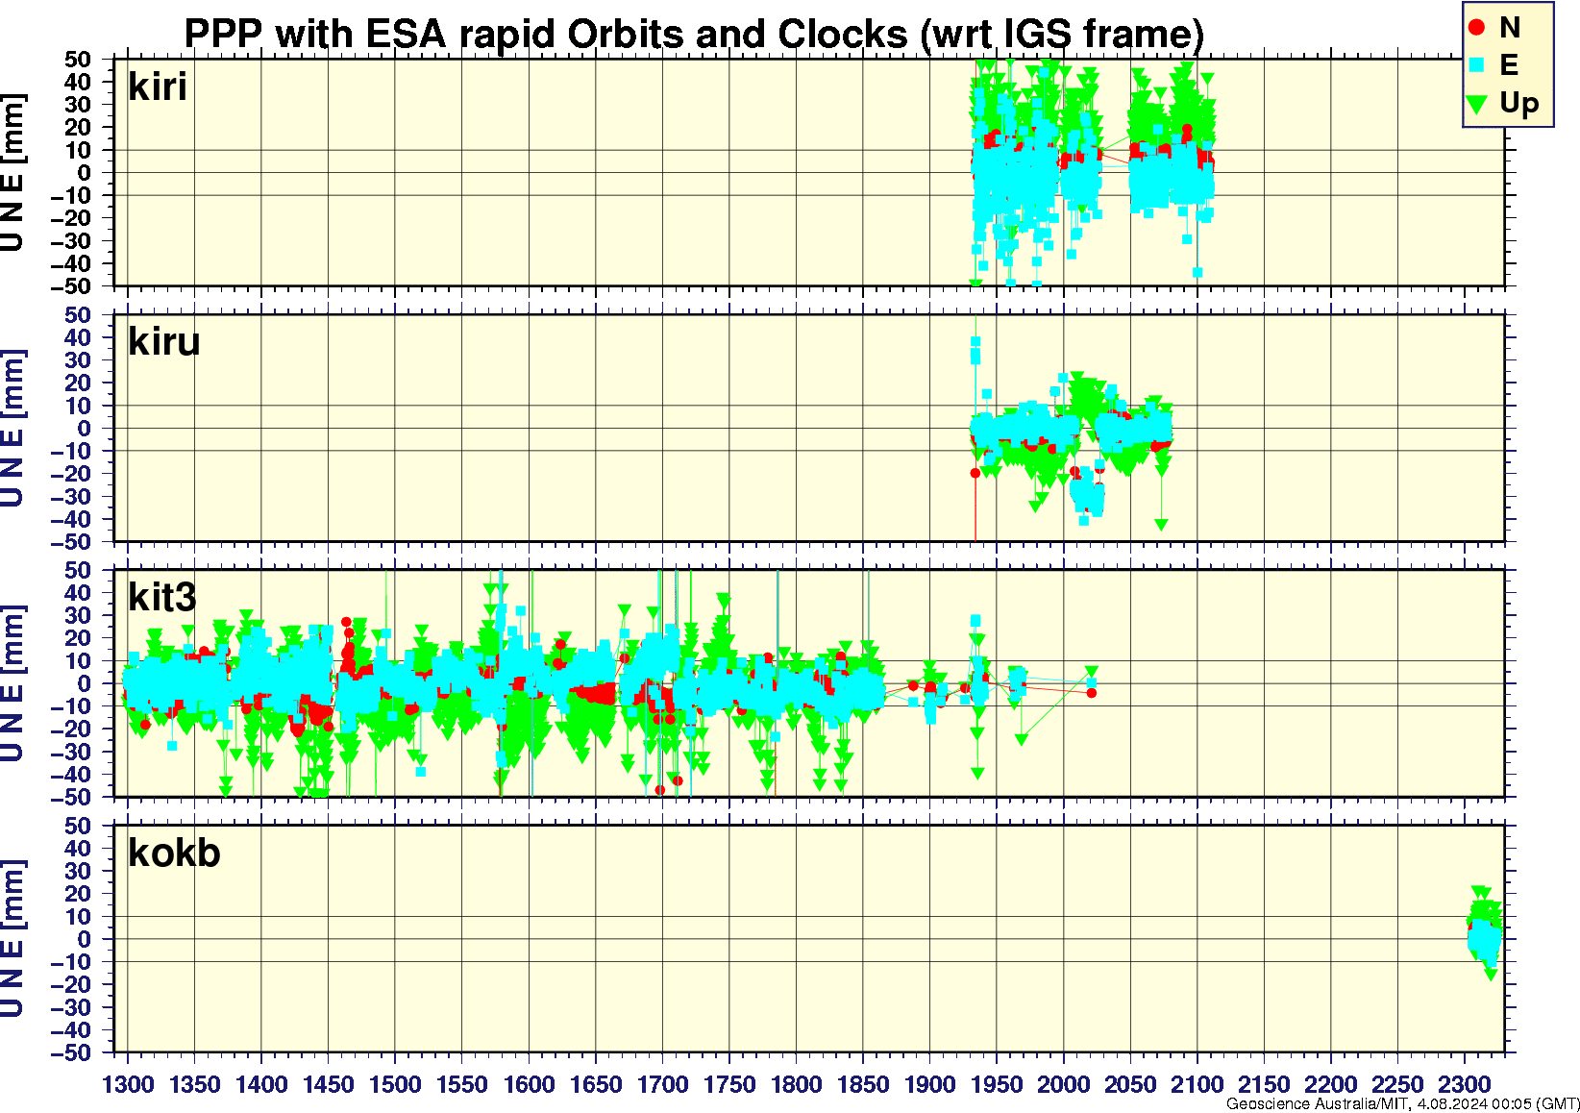Click x-axis tick label 2150

(x=1264, y=1084)
